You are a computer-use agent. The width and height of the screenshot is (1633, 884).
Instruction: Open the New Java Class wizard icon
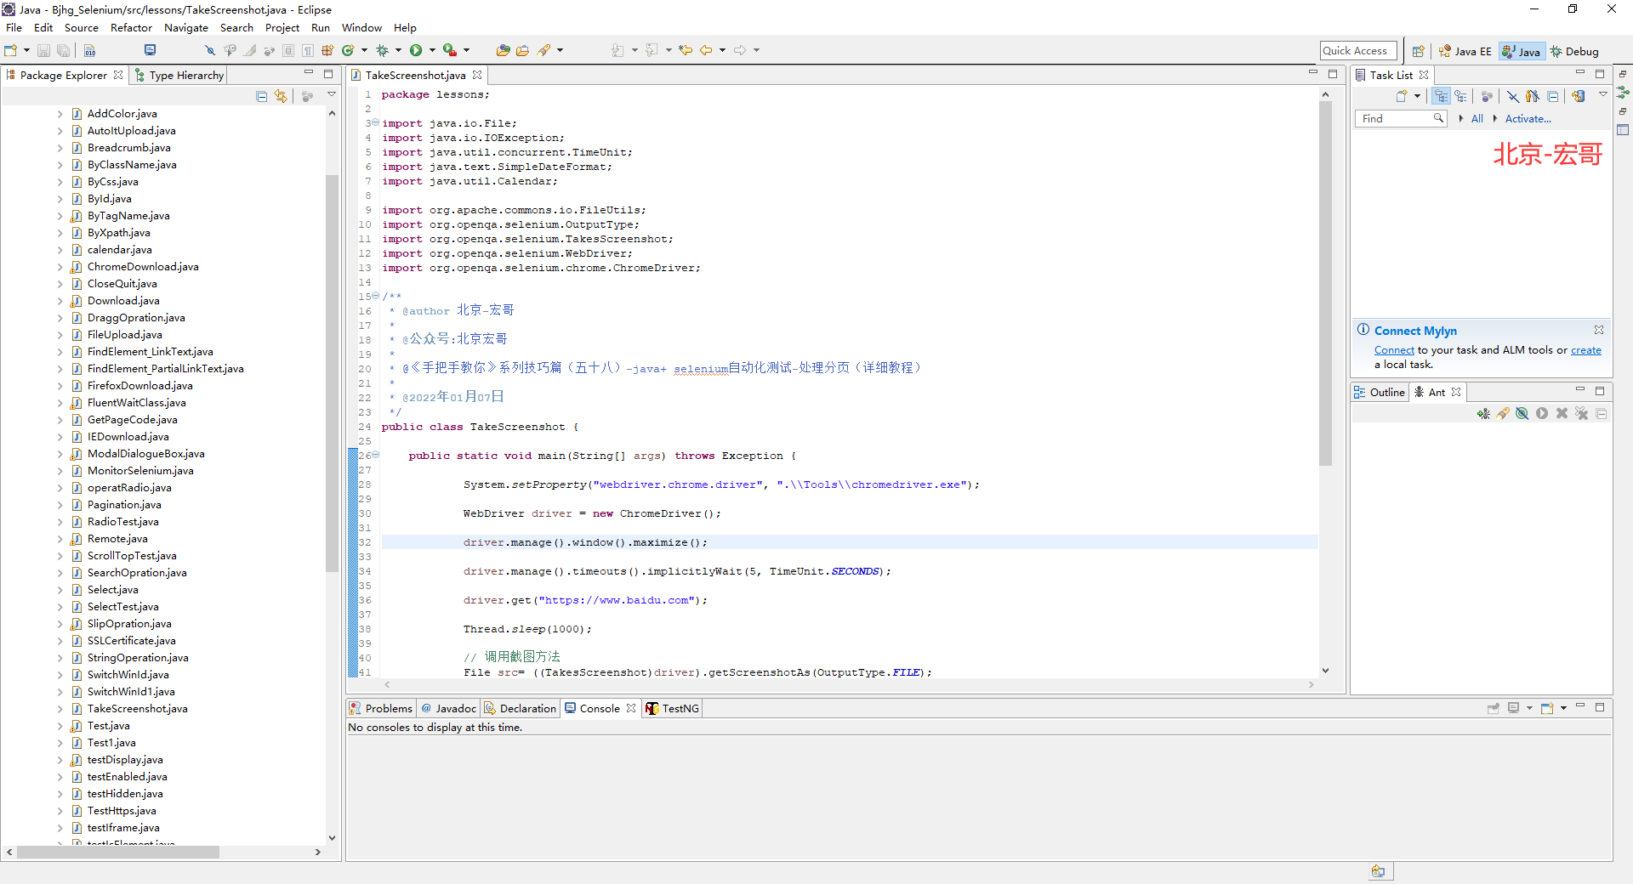pos(348,51)
